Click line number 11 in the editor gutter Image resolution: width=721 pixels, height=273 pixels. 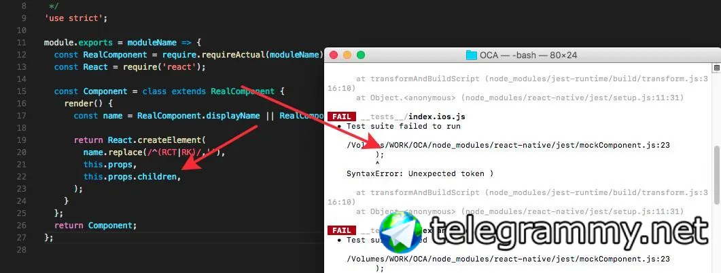(x=22, y=43)
